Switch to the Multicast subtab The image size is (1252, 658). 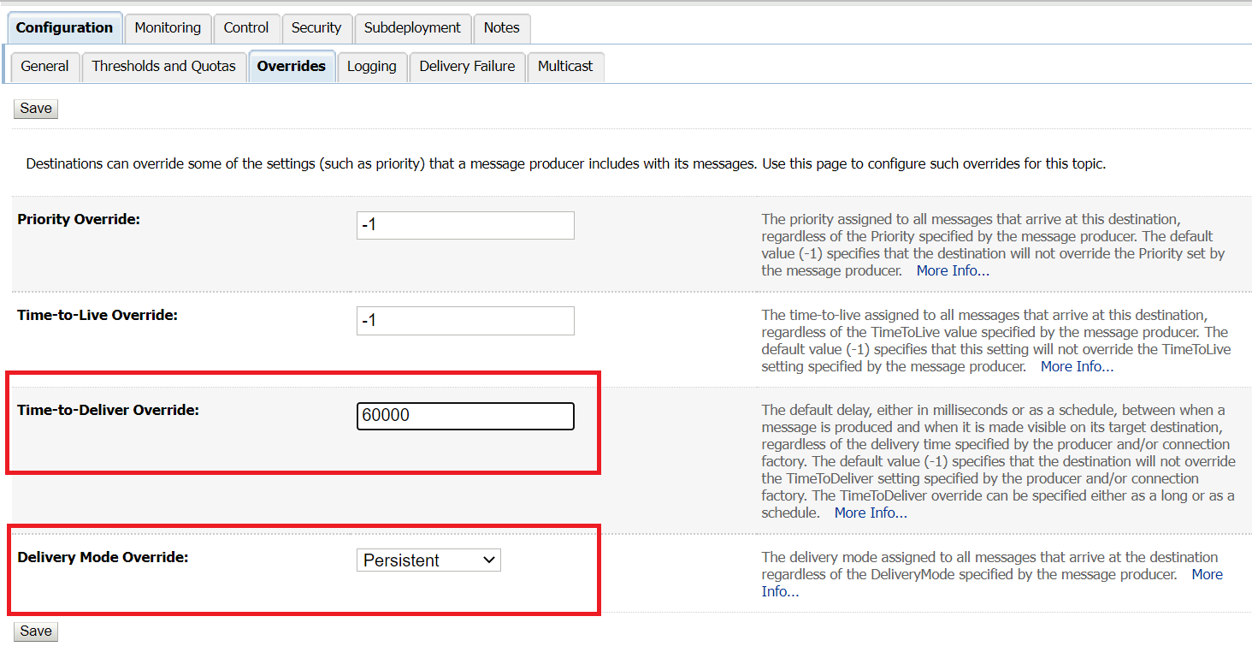tap(565, 66)
